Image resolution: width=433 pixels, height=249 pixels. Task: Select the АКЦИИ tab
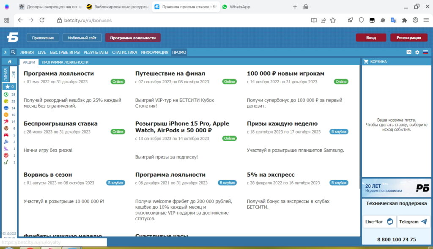click(x=29, y=62)
